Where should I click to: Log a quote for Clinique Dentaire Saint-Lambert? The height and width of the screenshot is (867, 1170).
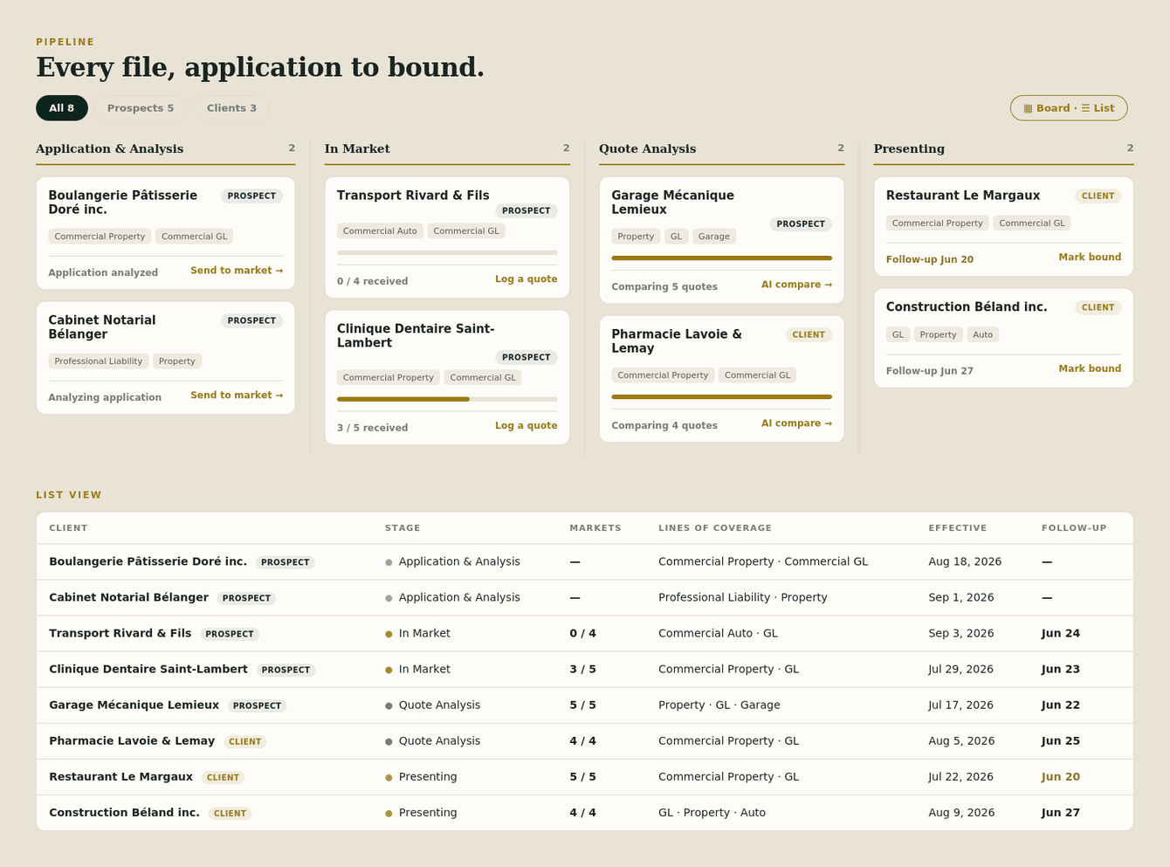(x=526, y=426)
